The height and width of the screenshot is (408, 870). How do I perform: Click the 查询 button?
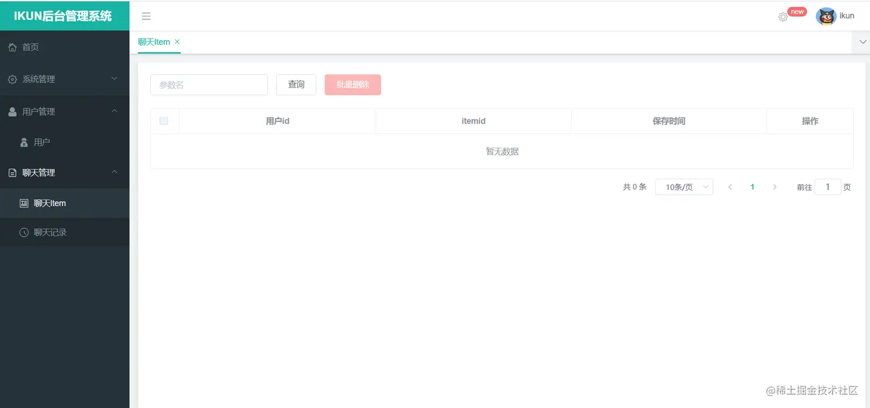[296, 84]
